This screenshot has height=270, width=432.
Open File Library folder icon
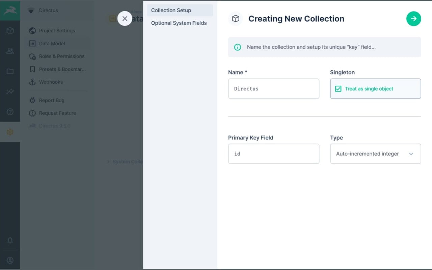tap(10, 72)
